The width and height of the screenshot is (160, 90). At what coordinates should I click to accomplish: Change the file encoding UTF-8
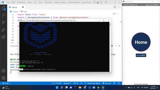coord(76,83)
